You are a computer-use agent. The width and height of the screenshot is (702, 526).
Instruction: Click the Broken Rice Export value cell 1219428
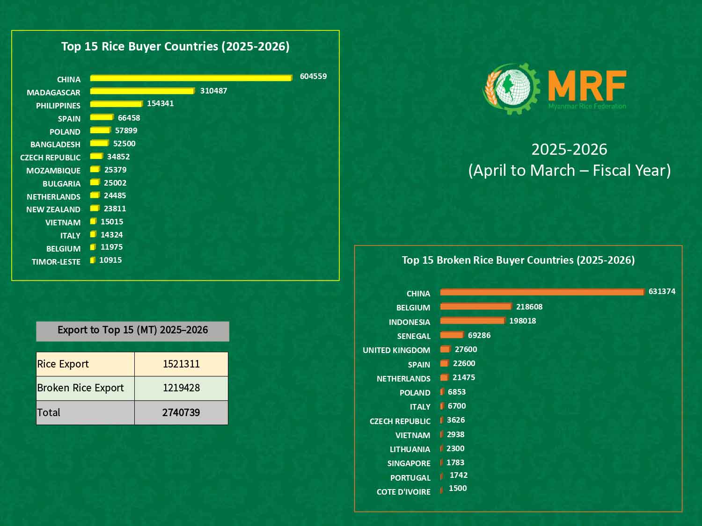(x=181, y=388)
